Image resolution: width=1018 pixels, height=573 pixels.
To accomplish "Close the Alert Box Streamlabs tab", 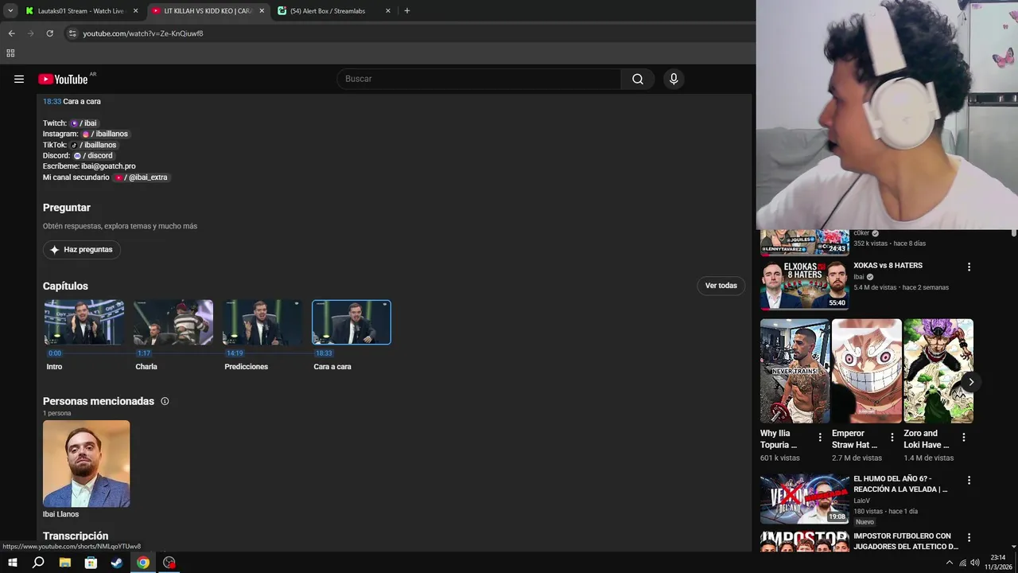I will tap(387, 11).
